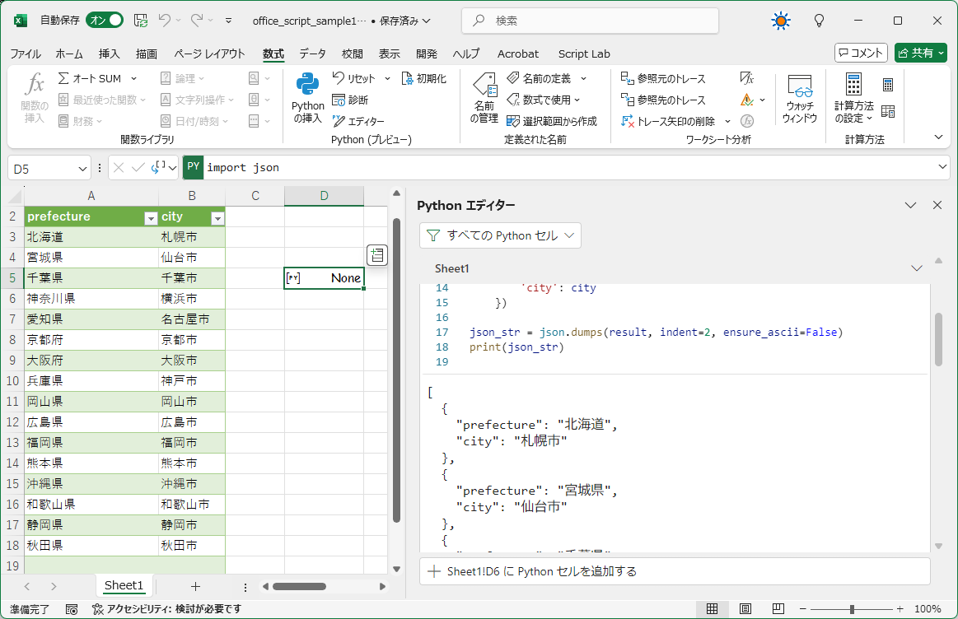958x619 pixels.
Task: Open the Script Lab tab
Action: [583, 54]
